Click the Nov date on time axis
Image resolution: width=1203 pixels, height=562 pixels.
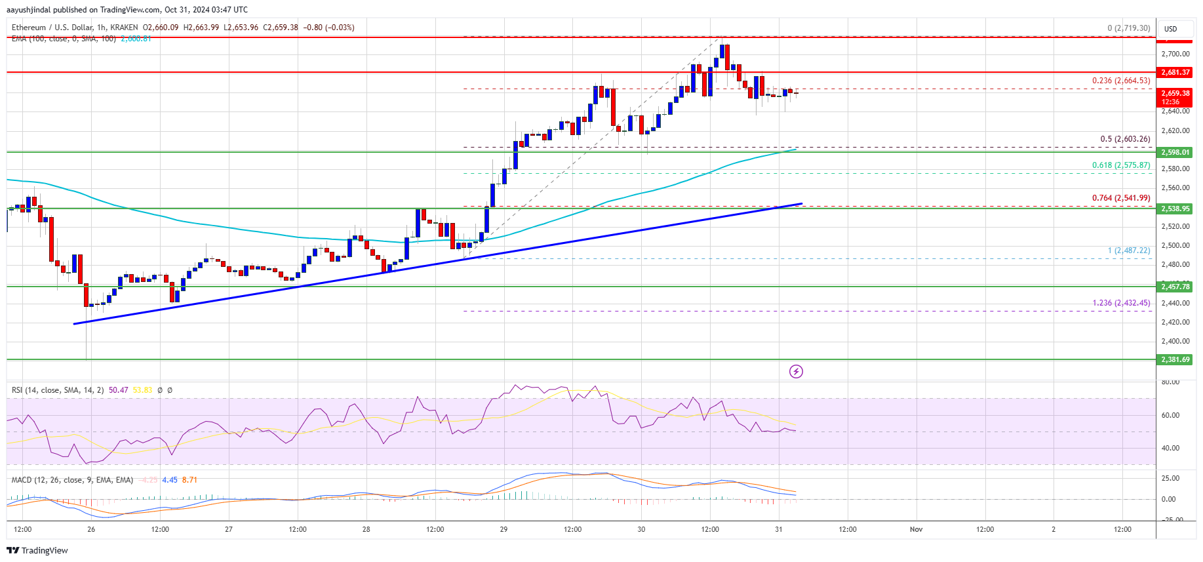coord(916,529)
